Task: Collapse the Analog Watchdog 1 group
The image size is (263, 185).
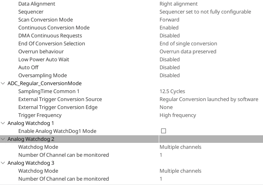Action: [x=3, y=123]
